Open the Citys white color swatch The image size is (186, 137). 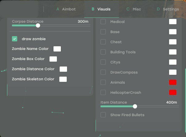[173, 62]
